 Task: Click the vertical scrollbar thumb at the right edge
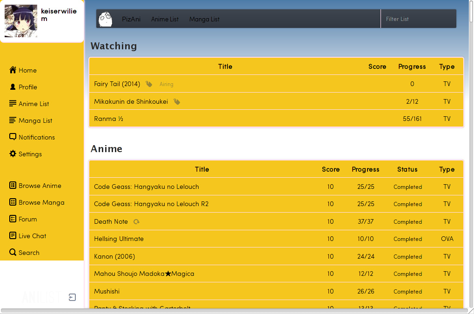point(472,11)
